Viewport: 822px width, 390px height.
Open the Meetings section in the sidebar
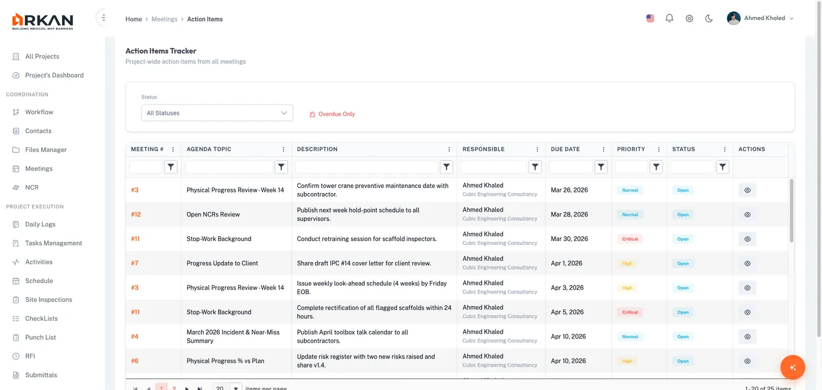[38, 168]
